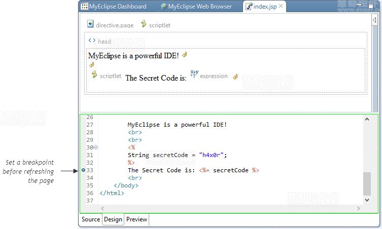Maximize the editor pane
Viewport: 382px width, 229px height.
[x=371, y=6]
